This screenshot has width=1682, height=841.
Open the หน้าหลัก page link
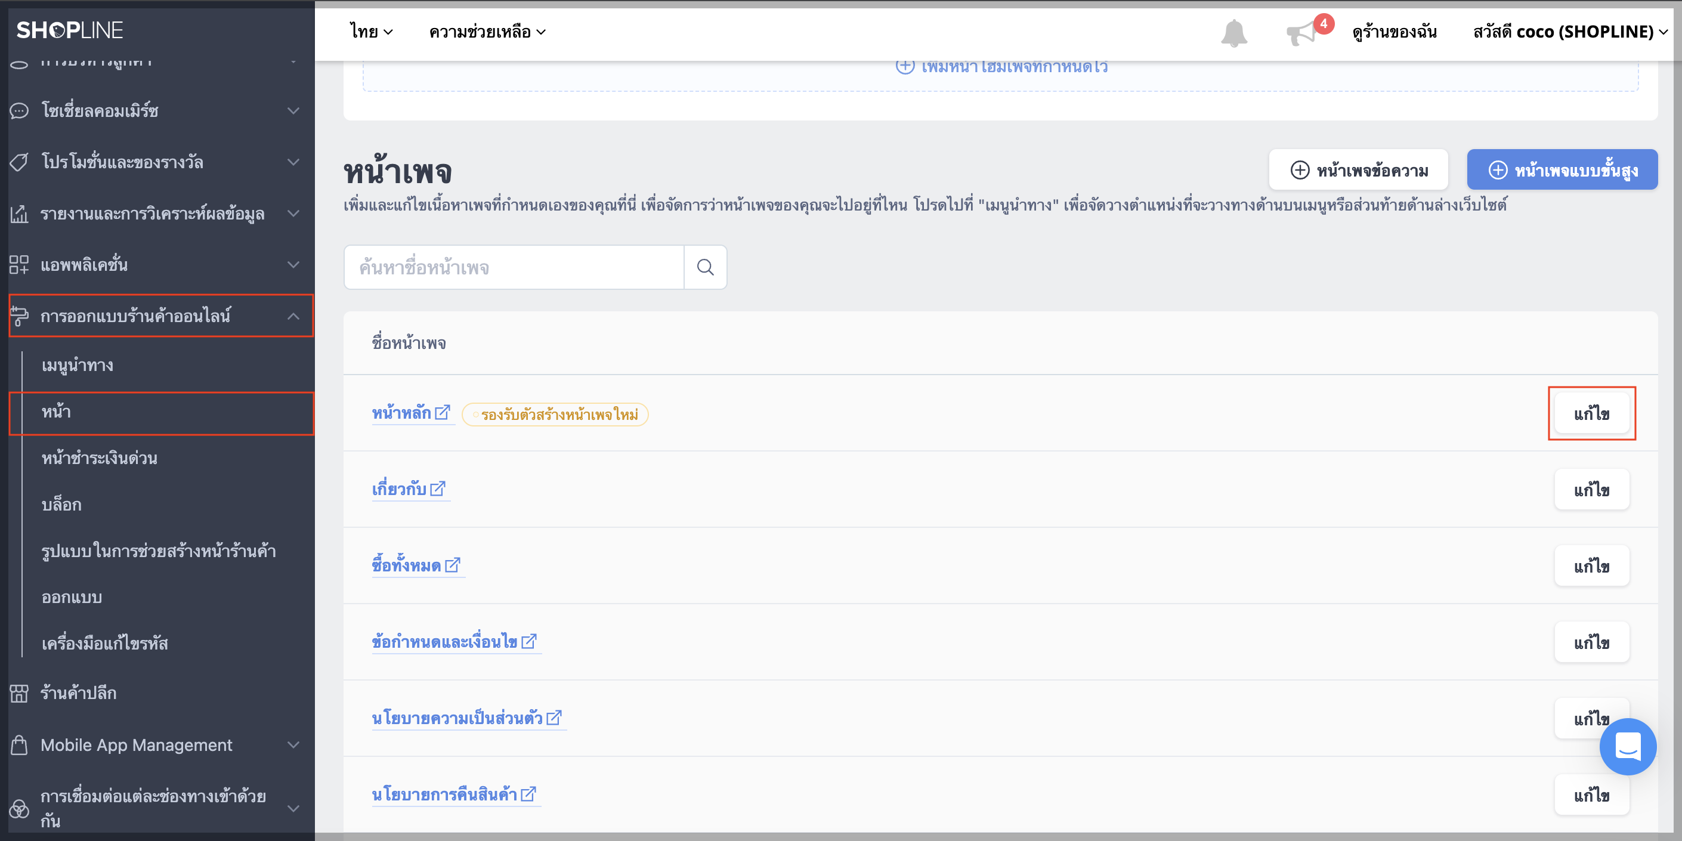pos(401,413)
